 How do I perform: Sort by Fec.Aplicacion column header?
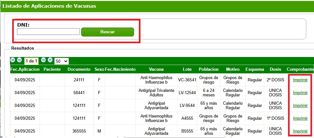click(25, 69)
